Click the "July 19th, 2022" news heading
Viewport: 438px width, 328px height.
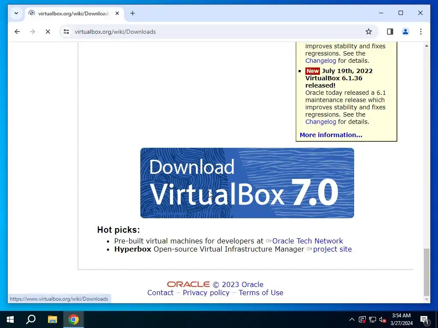(347, 71)
